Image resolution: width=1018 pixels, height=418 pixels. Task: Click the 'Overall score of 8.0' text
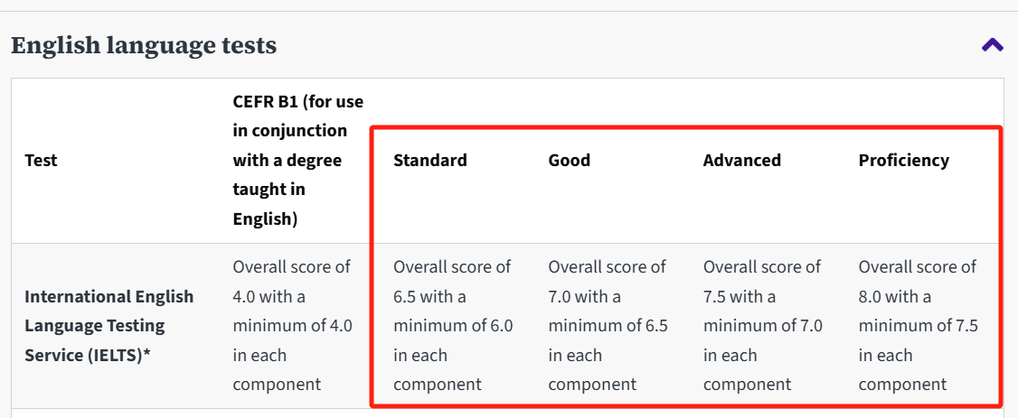click(x=917, y=267)
